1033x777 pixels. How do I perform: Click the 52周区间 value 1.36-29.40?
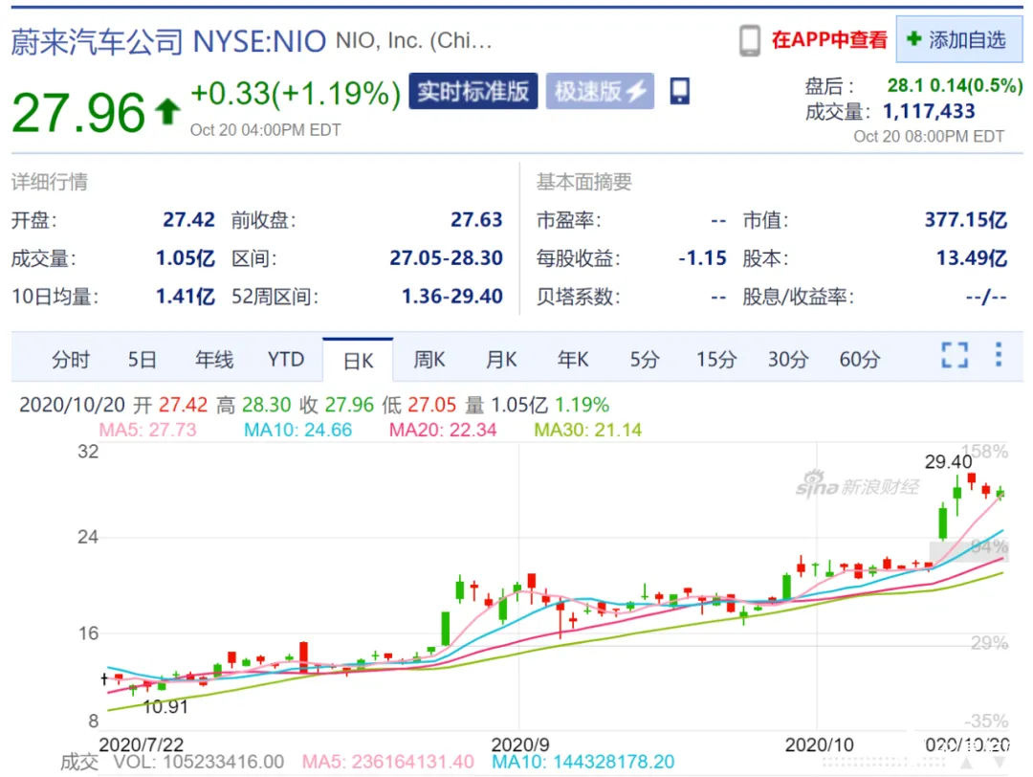pos(451,297)
